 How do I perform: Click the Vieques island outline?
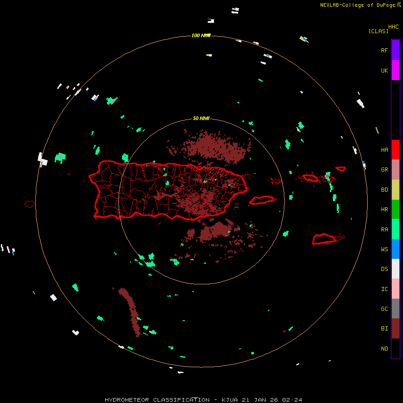pyautogui.click(x=262, y=200)
